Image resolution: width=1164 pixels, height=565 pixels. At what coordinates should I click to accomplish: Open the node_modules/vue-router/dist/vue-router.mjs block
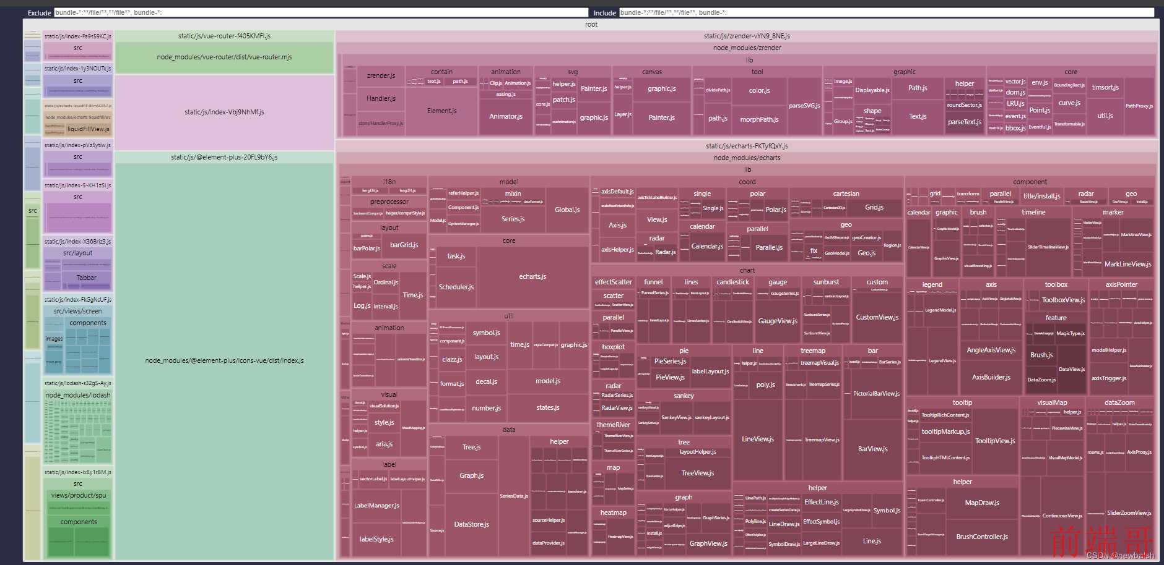(224, 57)
